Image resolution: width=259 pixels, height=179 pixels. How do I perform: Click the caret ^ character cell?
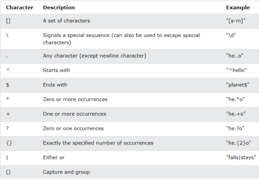8,70
